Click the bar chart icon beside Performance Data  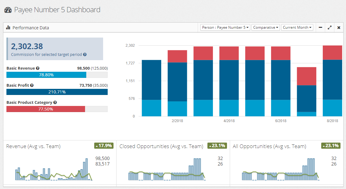click(x=8, y=27)
